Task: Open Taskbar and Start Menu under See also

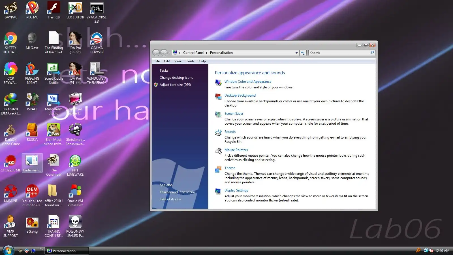Action: pos(177,192)
